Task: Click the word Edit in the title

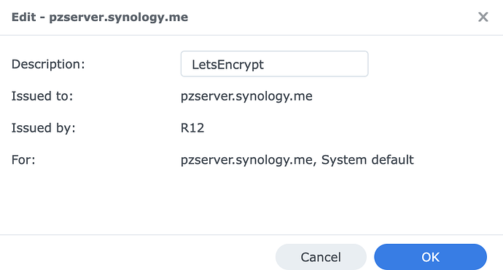Action: [23, 17]
